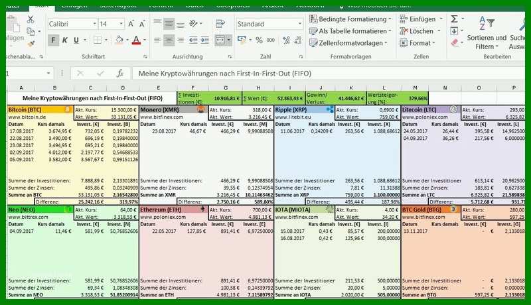Click the Clear eraser icon
Image resolution: width=531 pixels, height=305 pixels.
coord(455,43)
